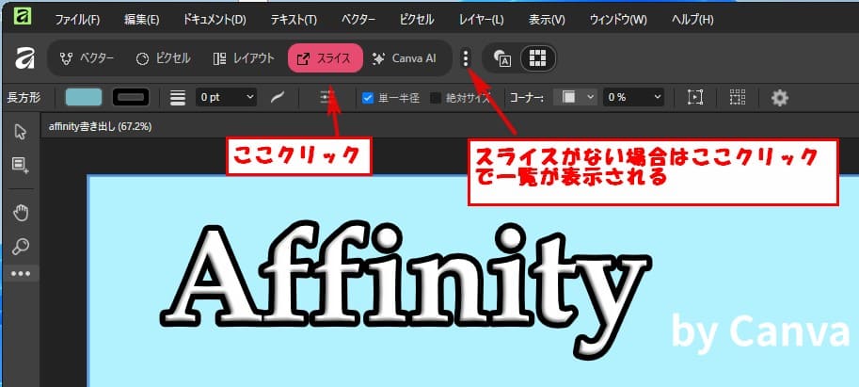Choose the Zoom magnifier tool
The width and height of the screenshot is (859, 387).
pos(19,246)
